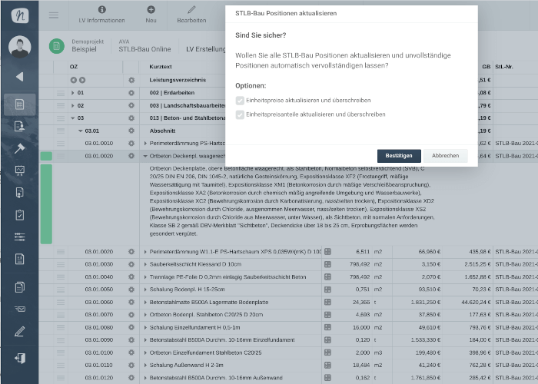Click the drag handle of row 03.01.0040
Viewport: 538px width, 384px height.
tap(61, 277)
